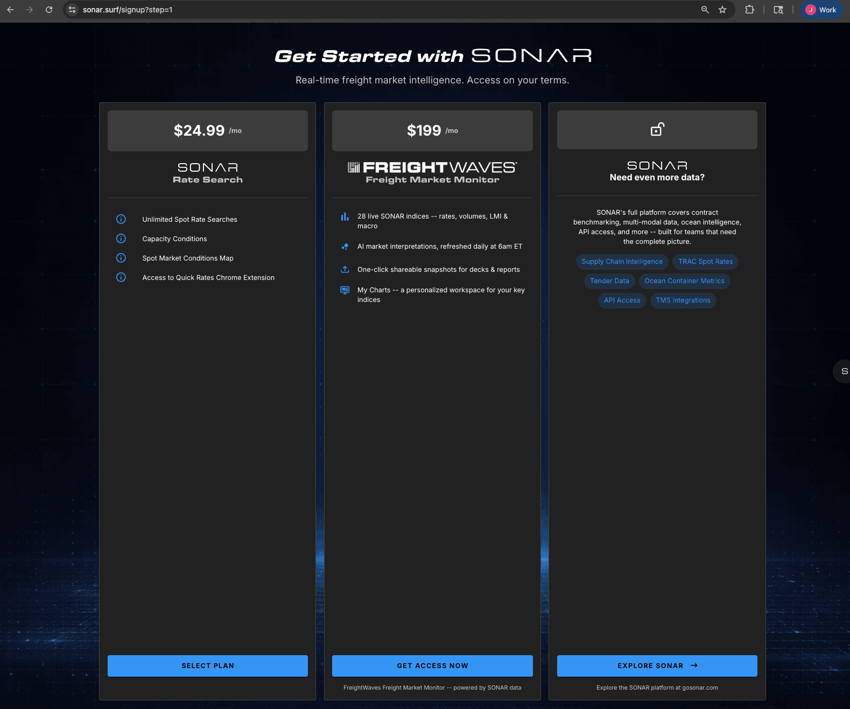850x709 pixels.
Task: Click the info icon beside Quick Rates Chrome Extension
Action: tap(121, 277)
